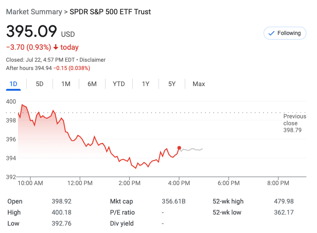Select the YTD range tab
Viewport: 317px width, 233px height.
click(119, 84)
